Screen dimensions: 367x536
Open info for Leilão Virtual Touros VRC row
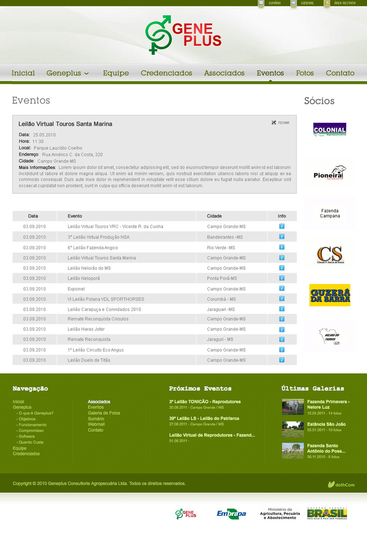[x=282, y=226]
